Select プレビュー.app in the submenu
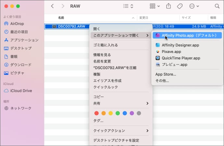Screen dimensions: 224x146 point(175,65)
